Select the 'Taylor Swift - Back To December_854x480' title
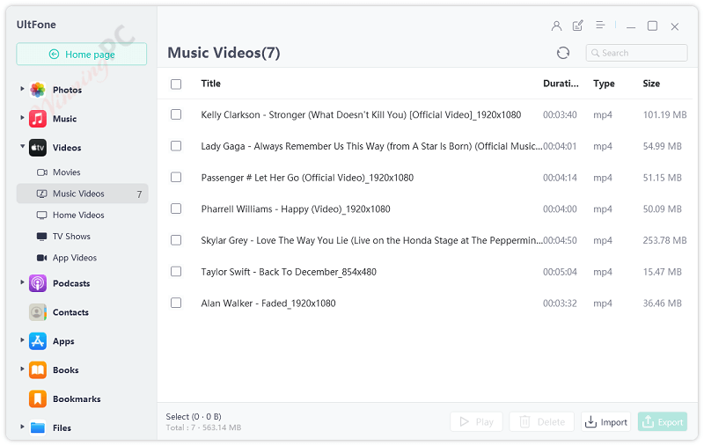Screen dimensions: 704x446 coord(289,272)
